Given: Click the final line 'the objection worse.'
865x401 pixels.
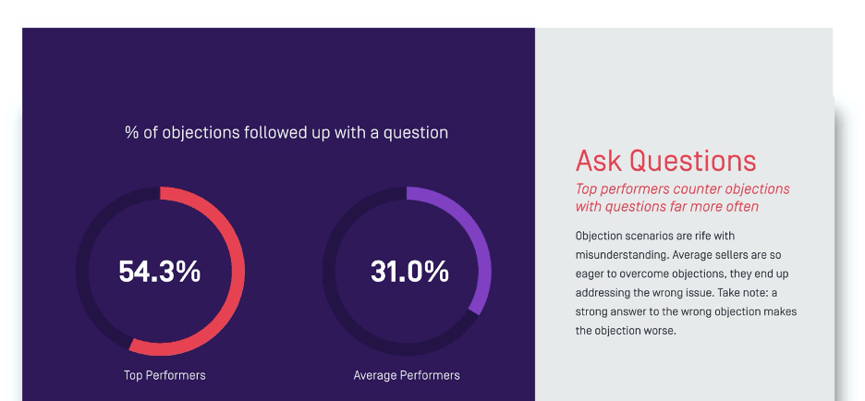Looking at the screenshot, I should [626, 330].
